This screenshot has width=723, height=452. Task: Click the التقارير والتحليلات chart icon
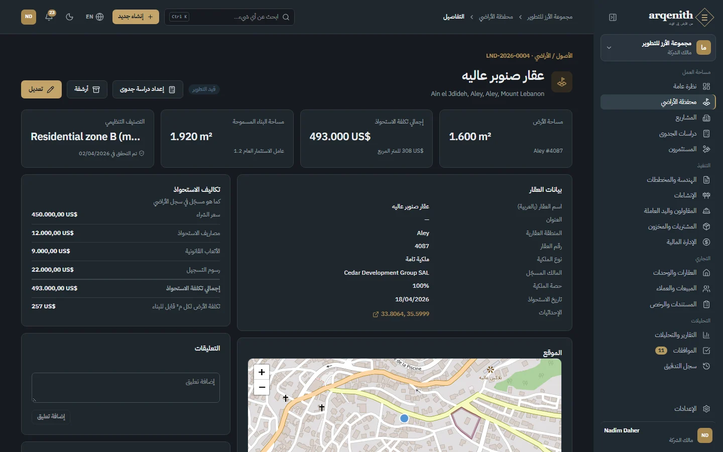coord(706,335)
